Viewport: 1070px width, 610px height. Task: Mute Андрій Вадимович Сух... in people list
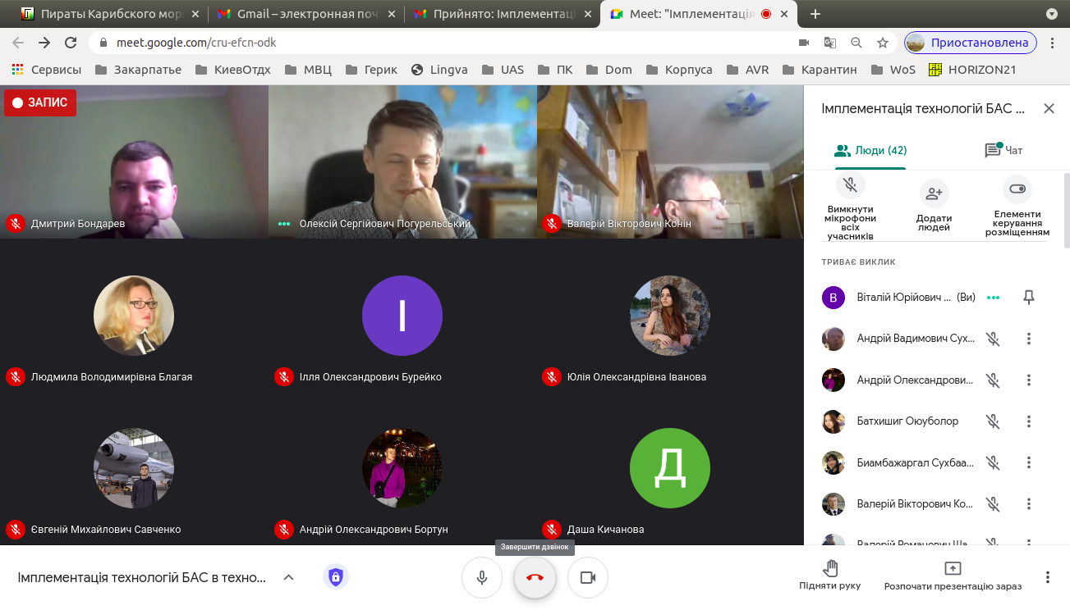[x=993, y=339]
